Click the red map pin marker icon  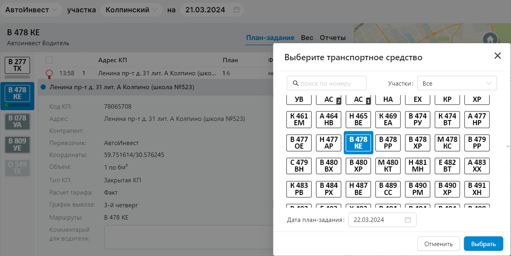pos(49,73)
